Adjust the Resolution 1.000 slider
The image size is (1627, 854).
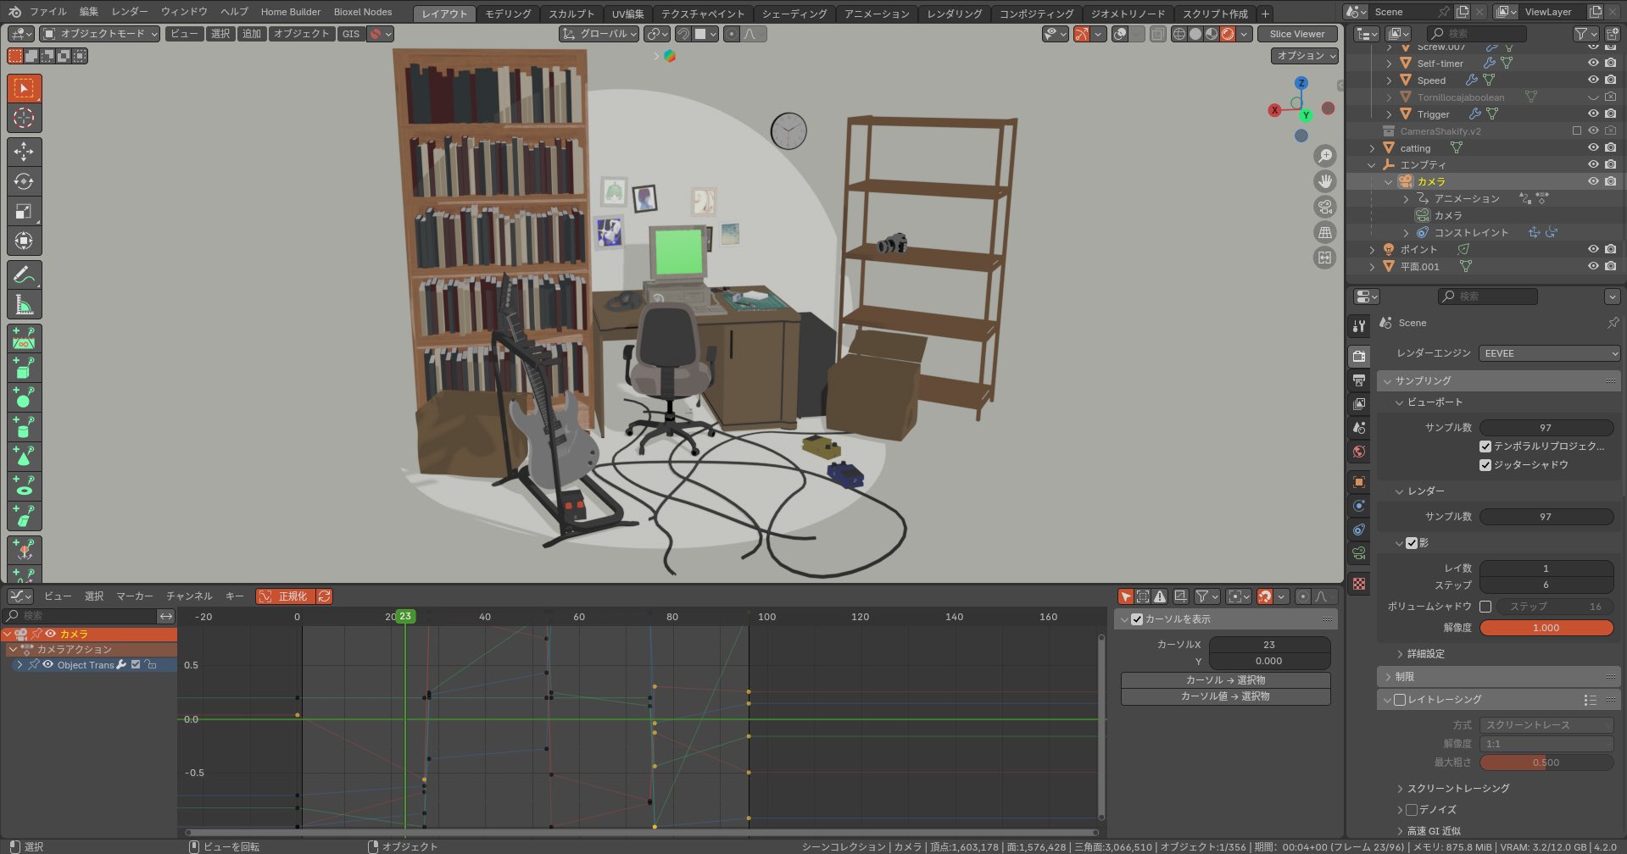pos(1546,628)
